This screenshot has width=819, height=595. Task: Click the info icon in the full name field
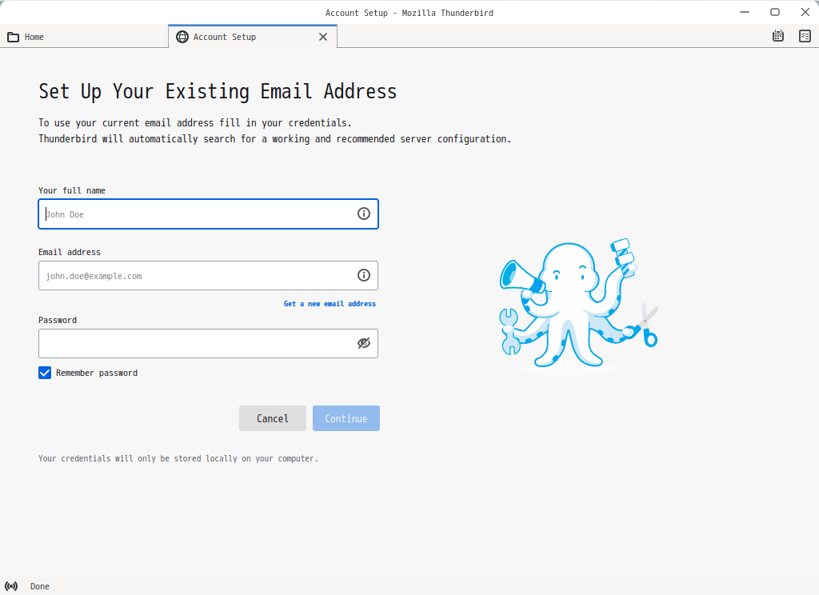pyautogui.click(x=364, y=214)
